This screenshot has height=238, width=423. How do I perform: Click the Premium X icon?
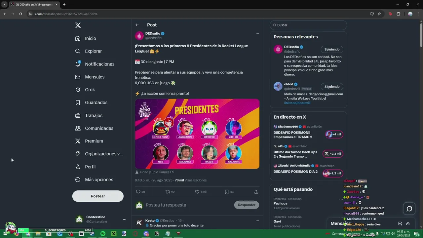click(x=78, y=141)
